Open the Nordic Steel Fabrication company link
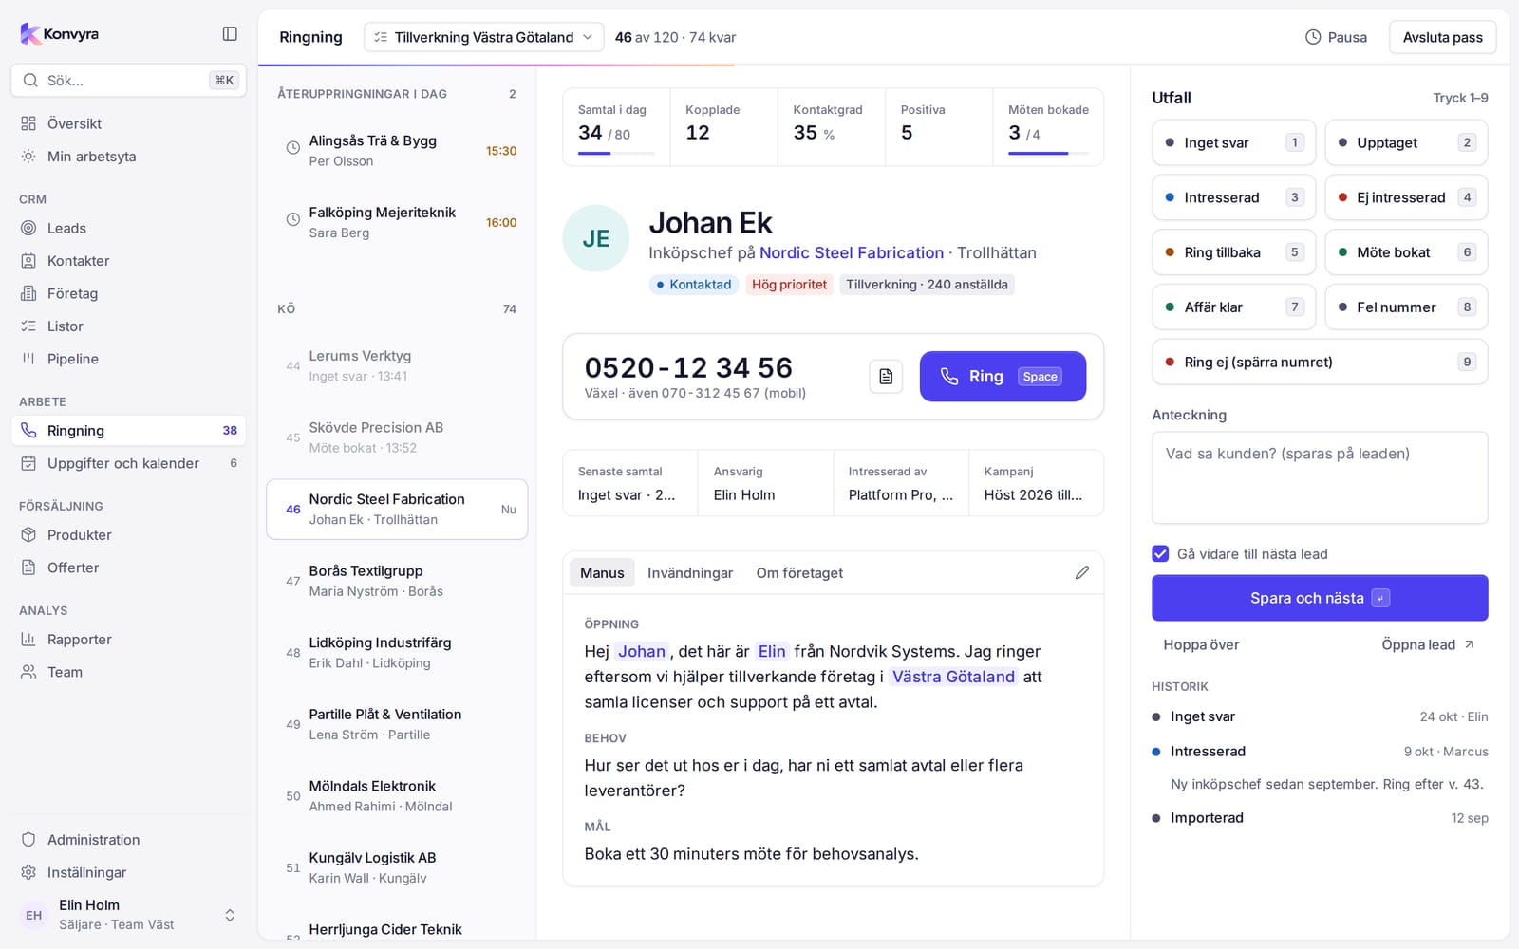 click(852, 252)
